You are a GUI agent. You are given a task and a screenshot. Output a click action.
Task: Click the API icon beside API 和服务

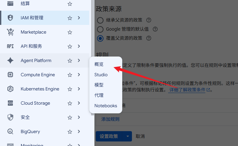[10, 46]
